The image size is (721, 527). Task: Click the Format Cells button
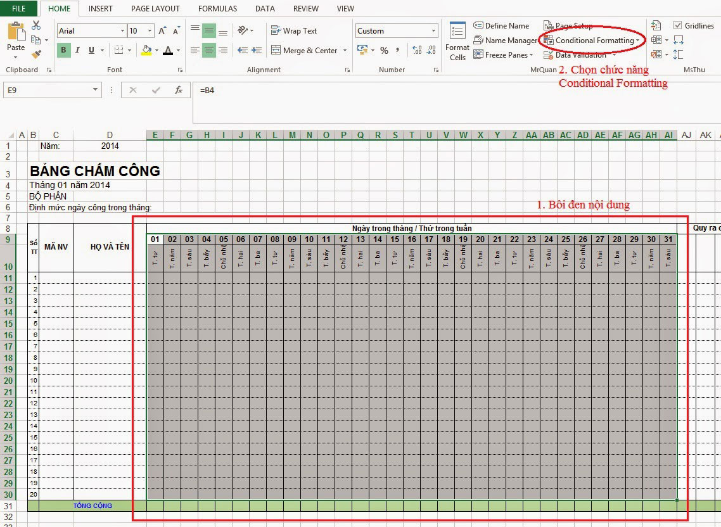click(x=456, y=41)
